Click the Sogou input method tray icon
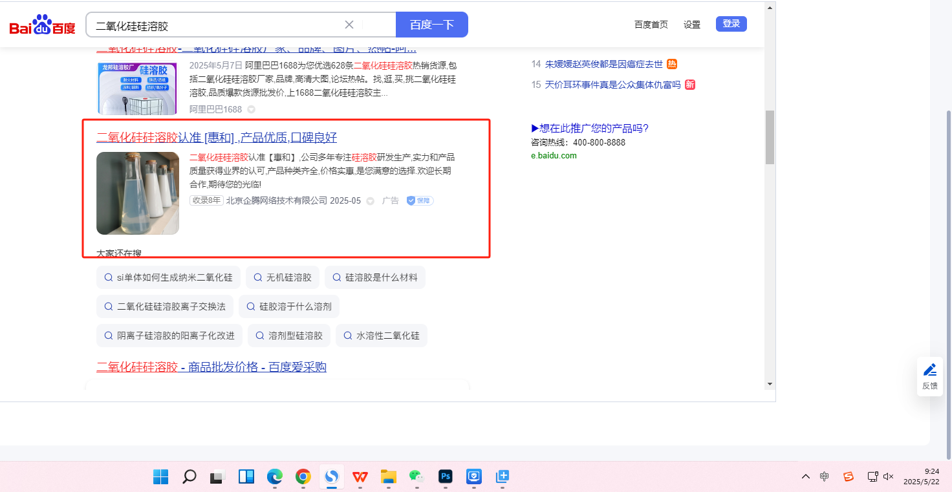952x492 pixels. click(x=848, y=476)
